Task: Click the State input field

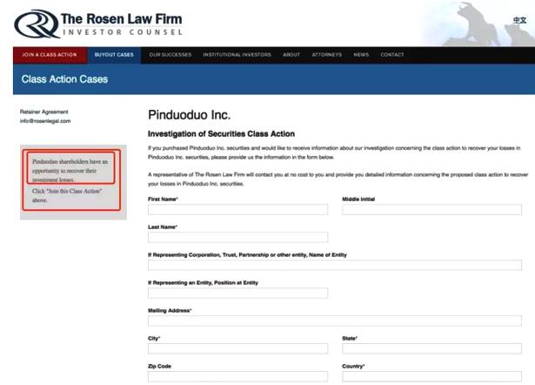Action: (x=432, y=348)
